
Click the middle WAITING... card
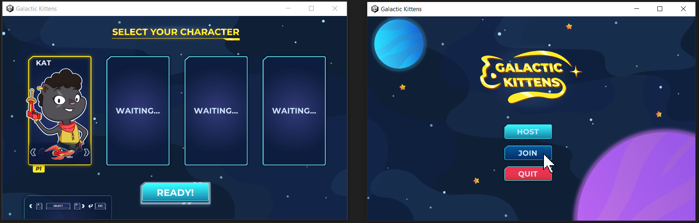pos(216,111)
